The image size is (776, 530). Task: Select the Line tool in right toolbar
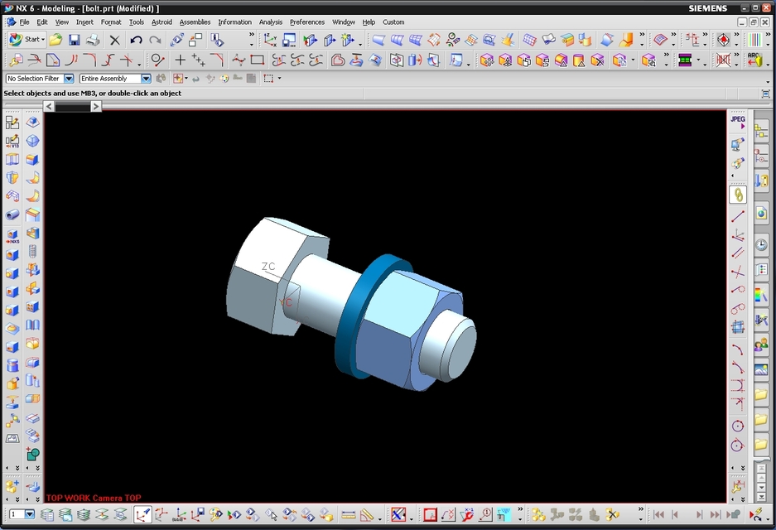coord(737,216)
